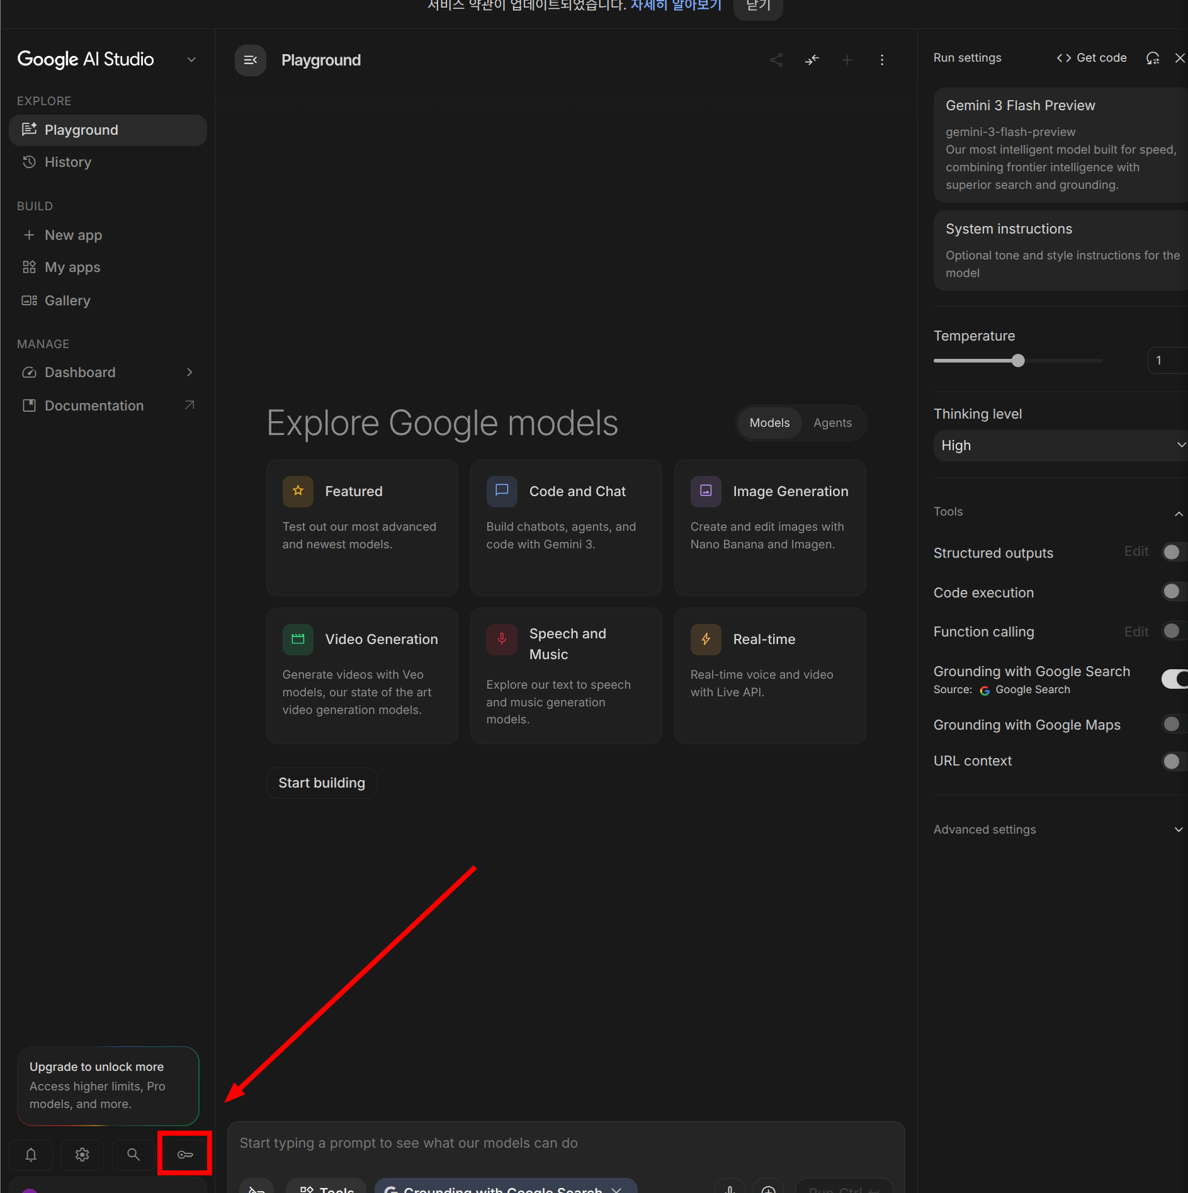Click the Get code button

pyautogui.click(x=1092, y=58)
